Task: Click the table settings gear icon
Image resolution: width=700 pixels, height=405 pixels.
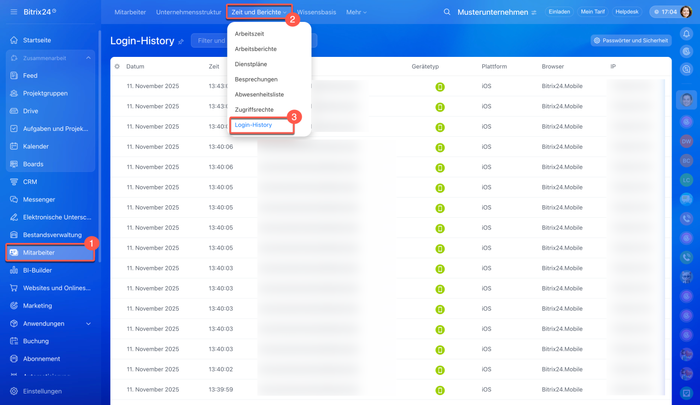Action: [x=117, y=67]
